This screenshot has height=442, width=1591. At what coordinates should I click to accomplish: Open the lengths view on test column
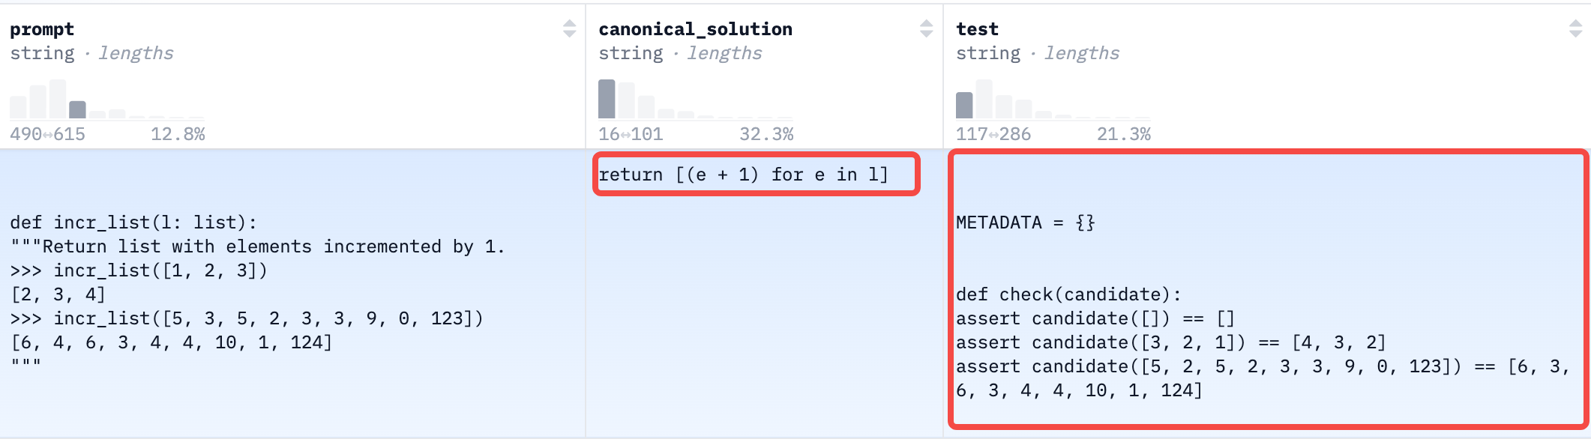[1082, 52]
